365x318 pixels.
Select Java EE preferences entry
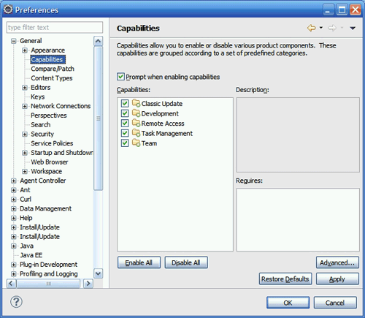click(x=31, y=255)
